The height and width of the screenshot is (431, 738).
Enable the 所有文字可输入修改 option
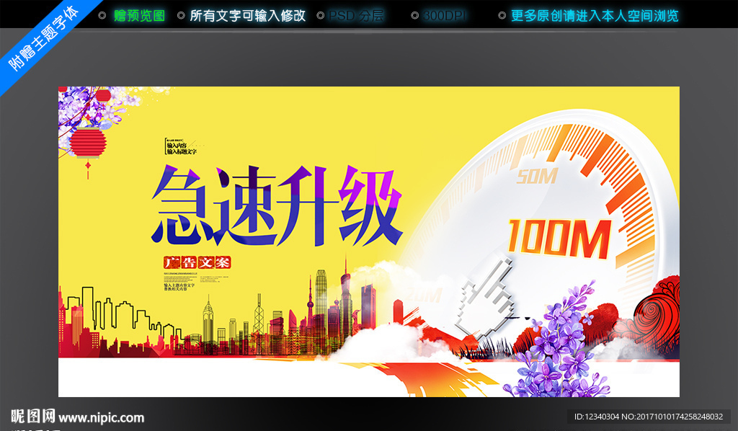pyautogui.click(x=246, y=14)
